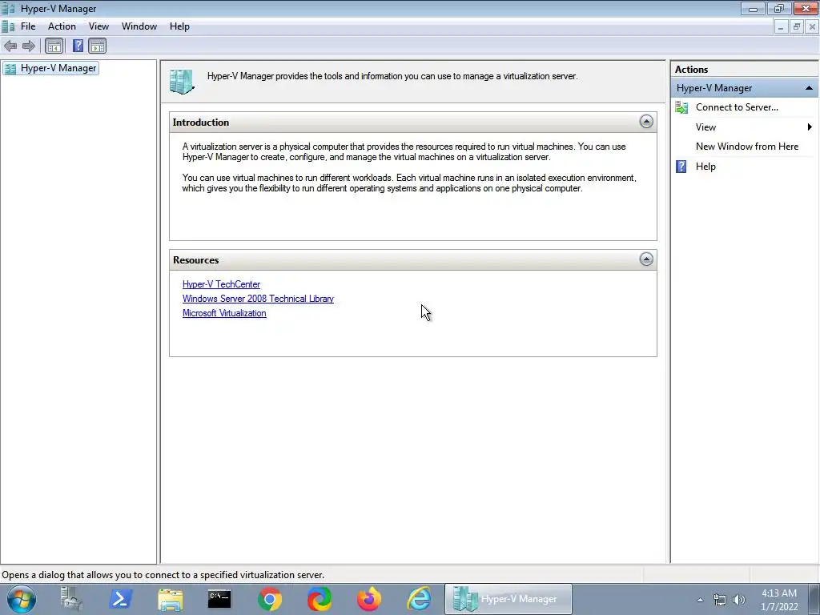This screenshot has height=615, width=820.
Task: Minimize the inner MDI child window
Action: [780, 26]
